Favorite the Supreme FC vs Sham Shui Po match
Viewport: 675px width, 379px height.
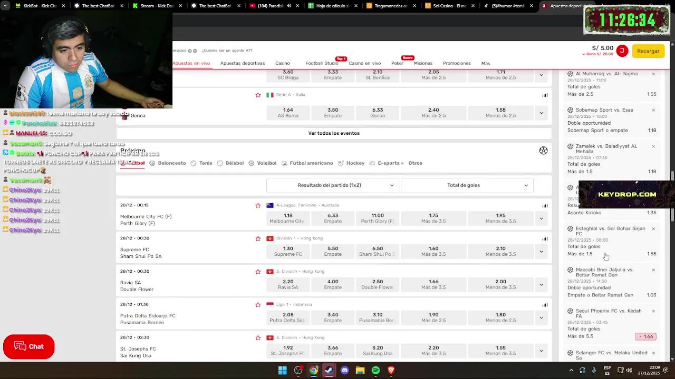(258, 238)
